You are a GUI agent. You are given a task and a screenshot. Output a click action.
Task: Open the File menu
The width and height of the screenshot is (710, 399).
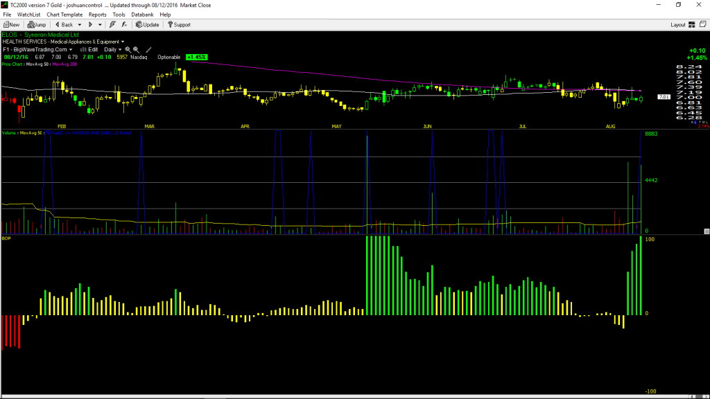coord(7,15)
